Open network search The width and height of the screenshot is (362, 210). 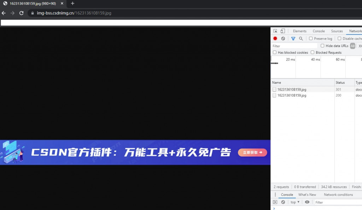pyautogui.click(x=301, y=39)
